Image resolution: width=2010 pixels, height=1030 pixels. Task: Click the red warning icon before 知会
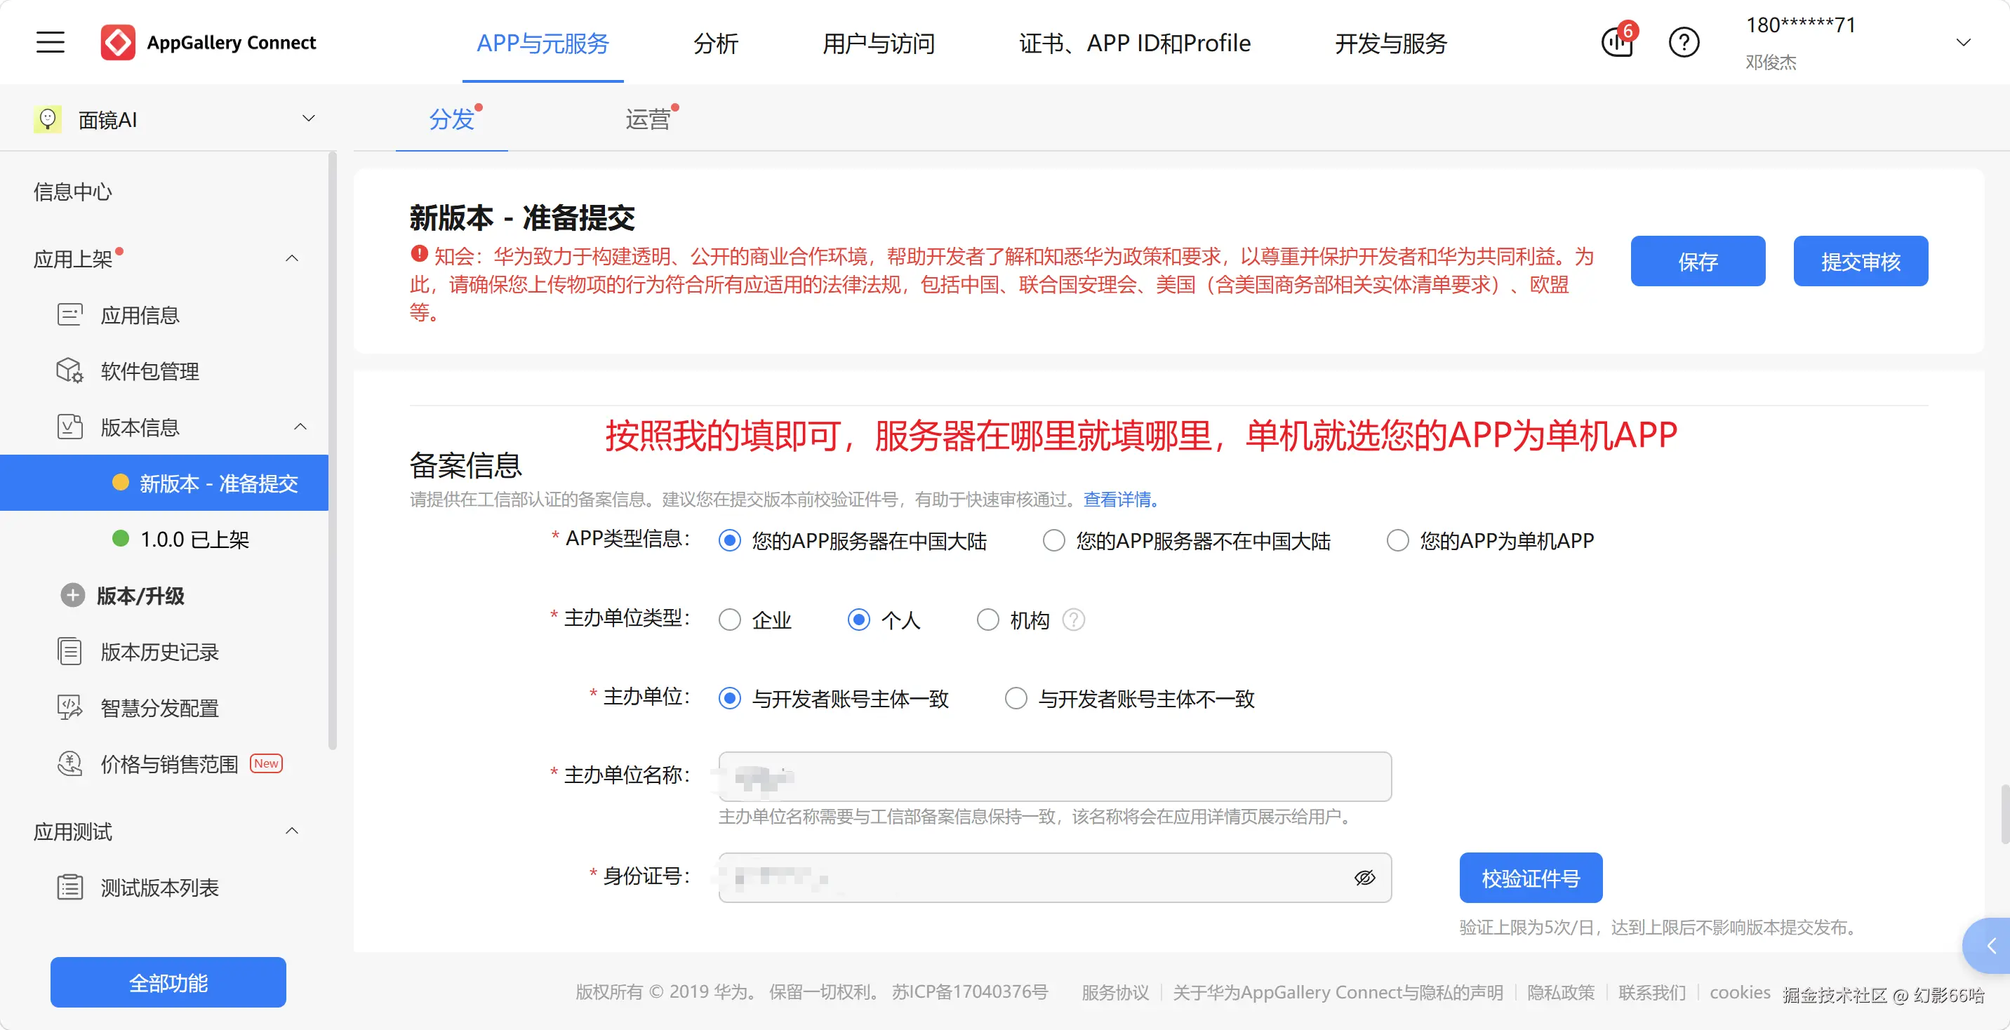[x=419, y=255]
